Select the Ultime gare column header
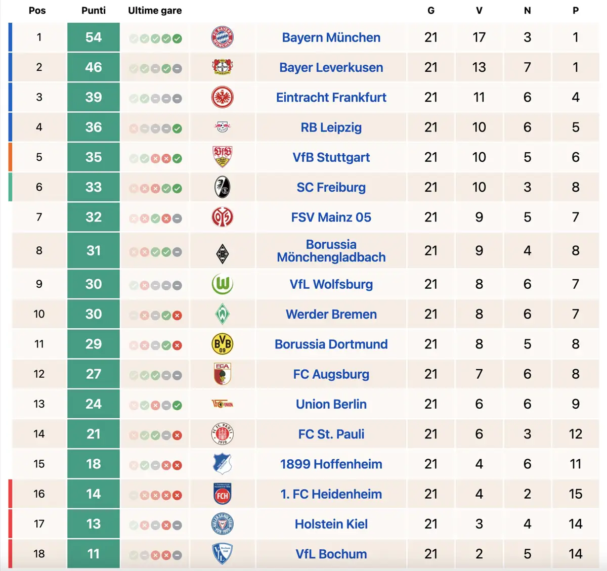Image resolution: width=607 pixels, height=571 pixels. [155, 10]
